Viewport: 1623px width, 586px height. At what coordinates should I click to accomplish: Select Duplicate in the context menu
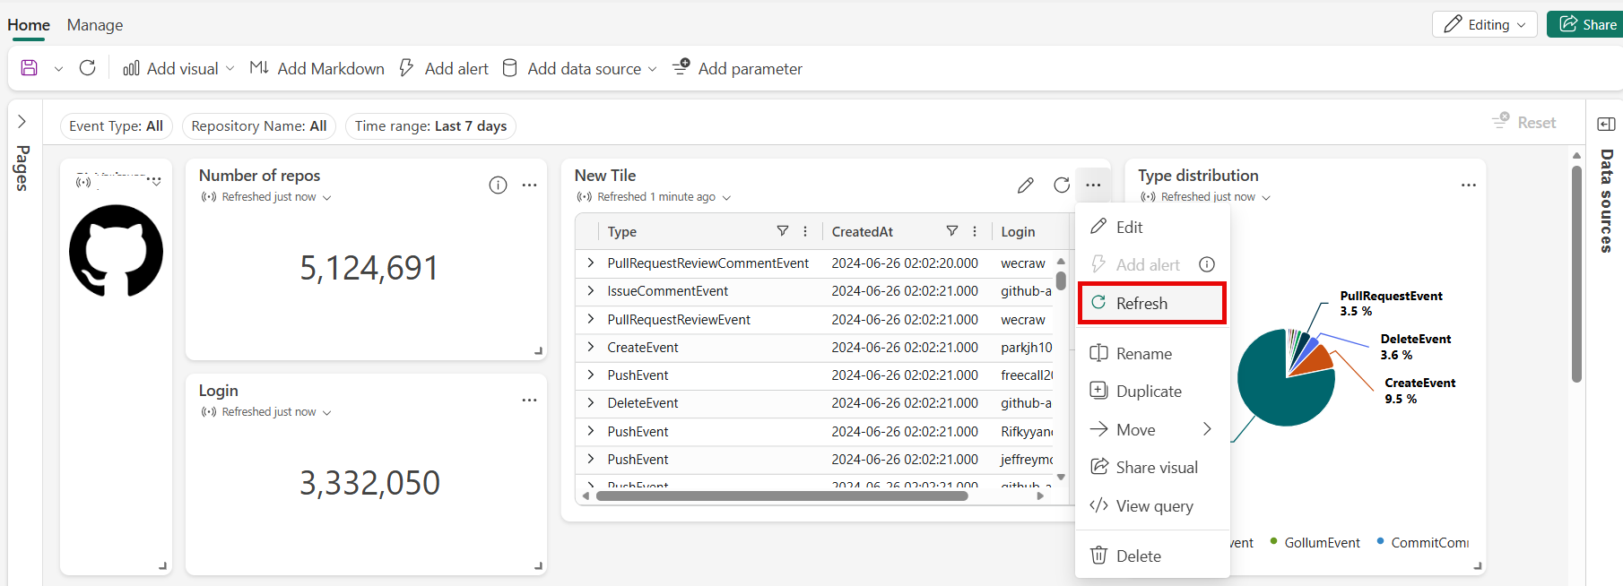[1152, 391]
